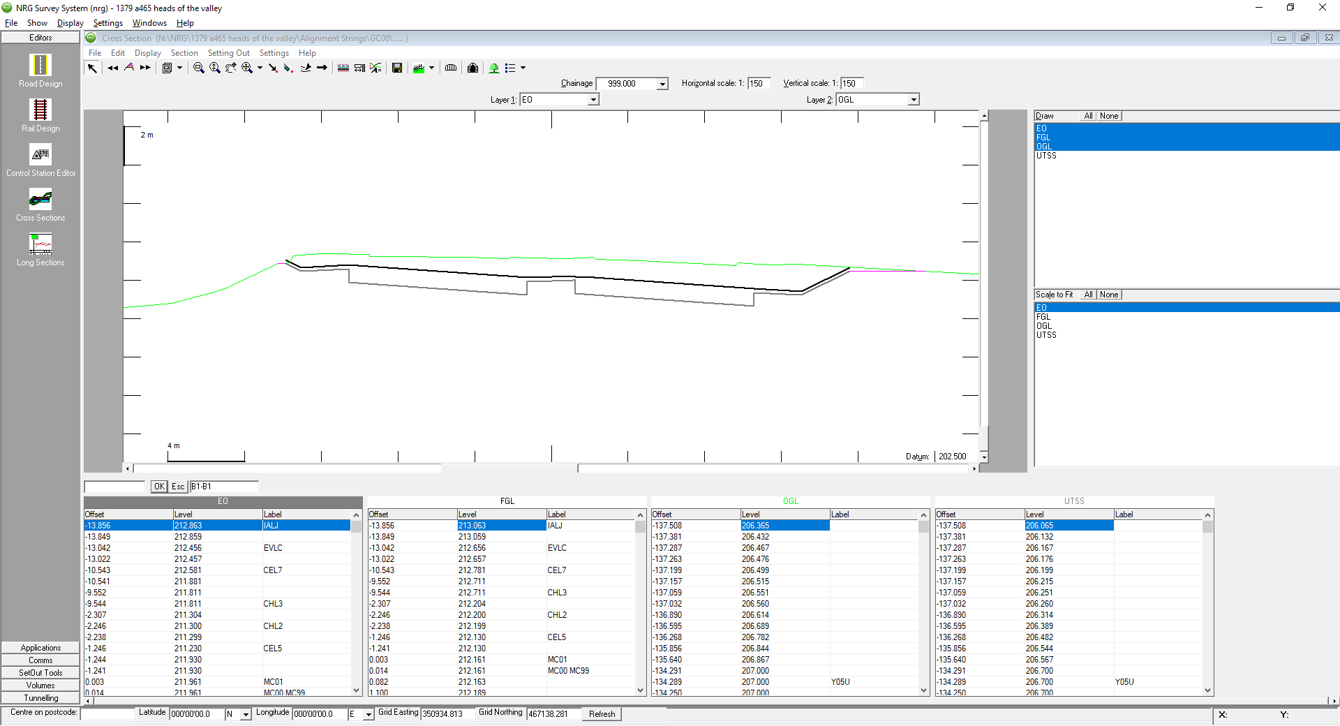1340x726 pixels.
Task: Click the zoom out magnifier icon
Action: click(x=199, y=68)
